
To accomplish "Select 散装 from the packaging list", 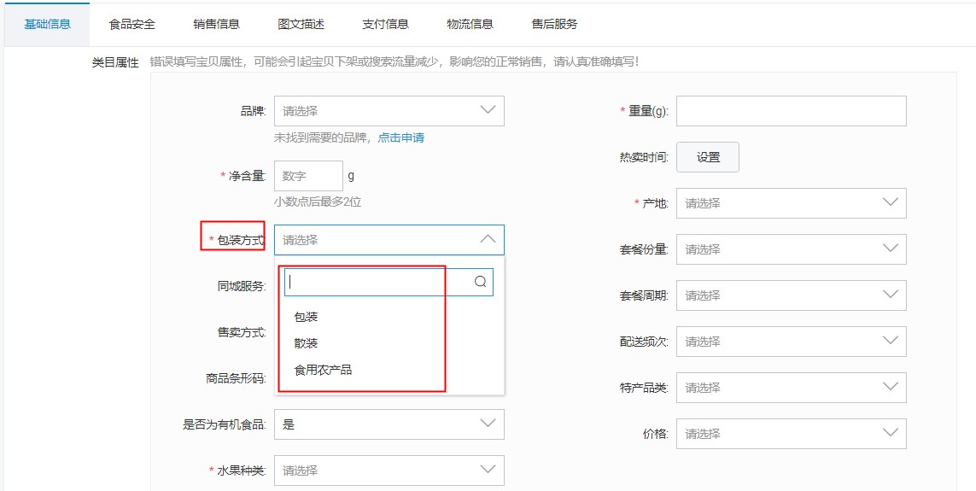I will click(x=306, y=343).
